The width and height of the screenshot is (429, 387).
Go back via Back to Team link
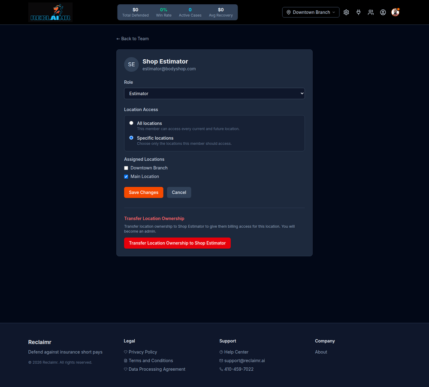coord(133,39)
